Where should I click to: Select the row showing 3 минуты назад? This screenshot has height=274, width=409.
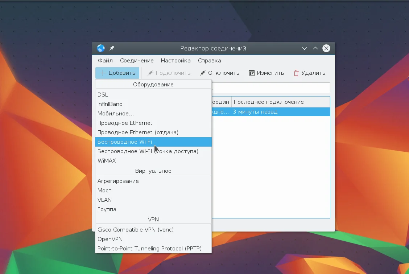271,112
